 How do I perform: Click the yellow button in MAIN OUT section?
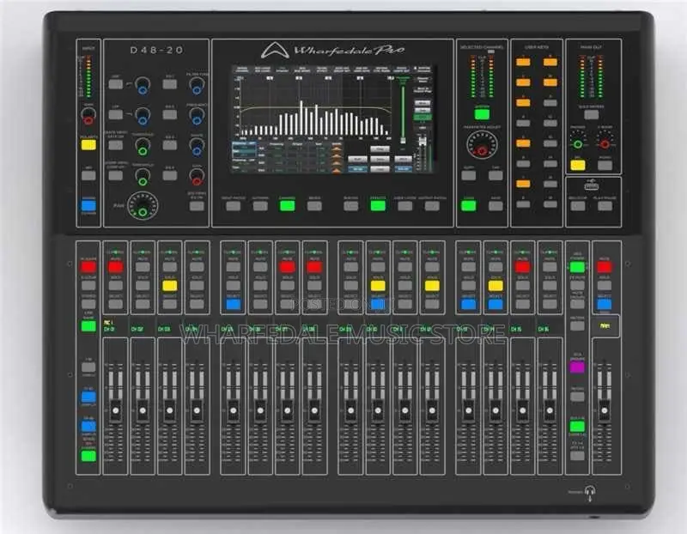coord(577,165)
